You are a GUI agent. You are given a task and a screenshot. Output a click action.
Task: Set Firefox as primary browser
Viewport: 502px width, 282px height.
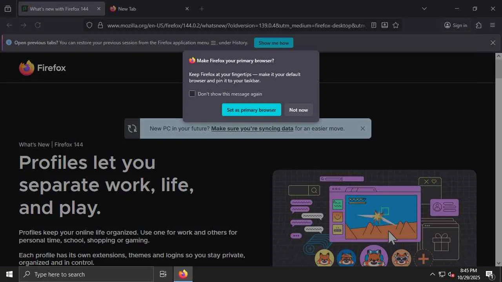click(x=251, y=110)
